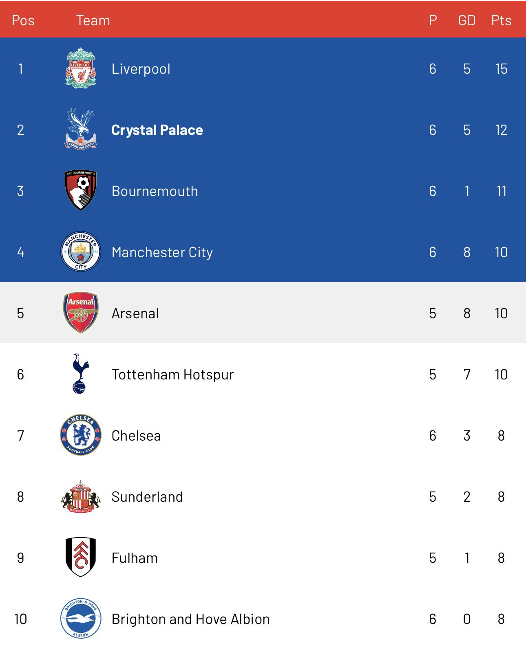Screen dimensions: 526x657
Task: Click the AFC Bournemouth crest
Action: [x=81, y=190]
